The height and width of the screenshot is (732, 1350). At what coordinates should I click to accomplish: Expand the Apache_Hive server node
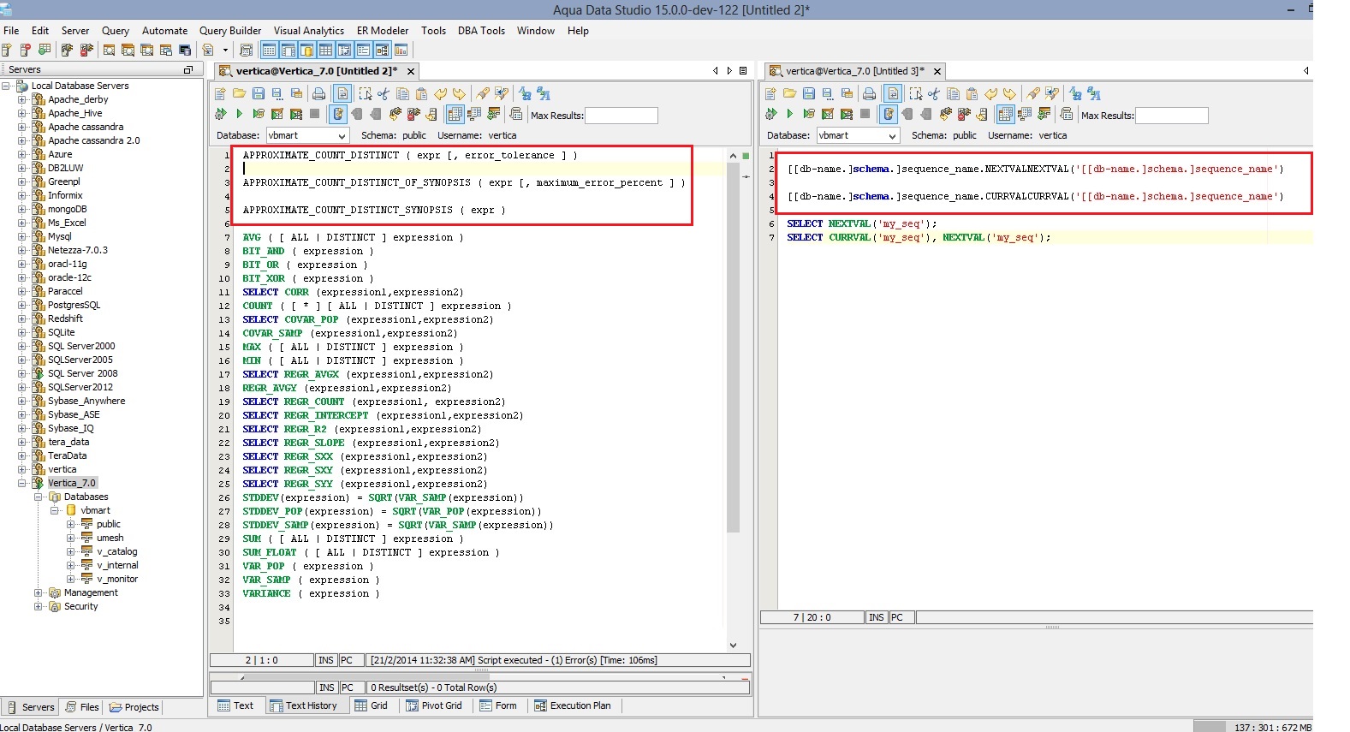22,113
